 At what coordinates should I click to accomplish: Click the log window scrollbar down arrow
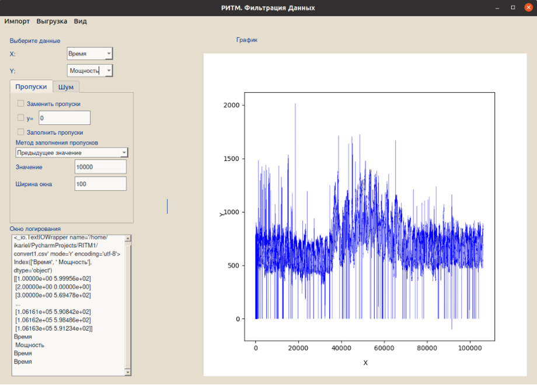pos(128,372)
